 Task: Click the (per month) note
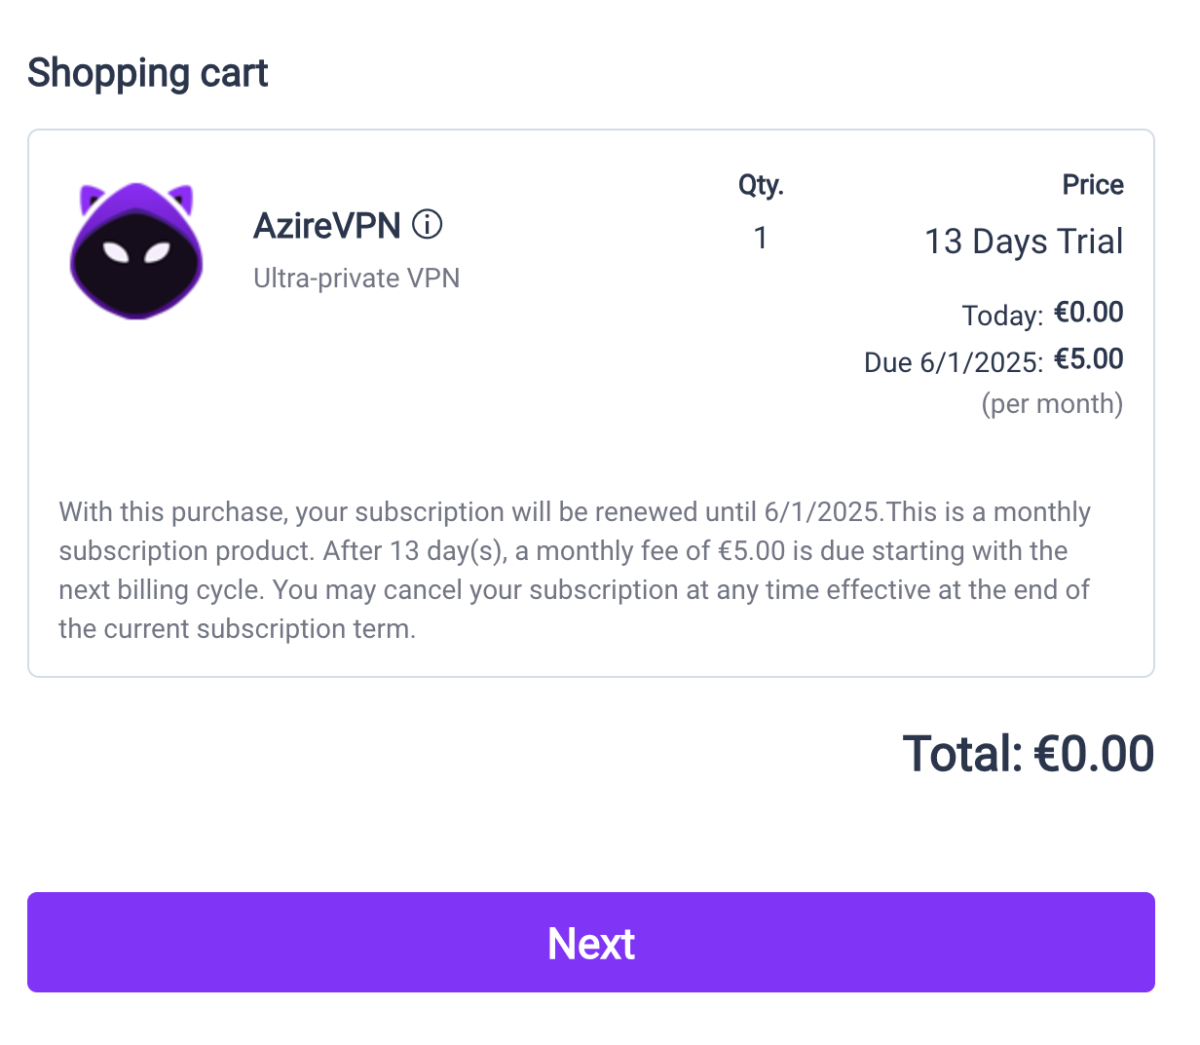[1052, 403]
